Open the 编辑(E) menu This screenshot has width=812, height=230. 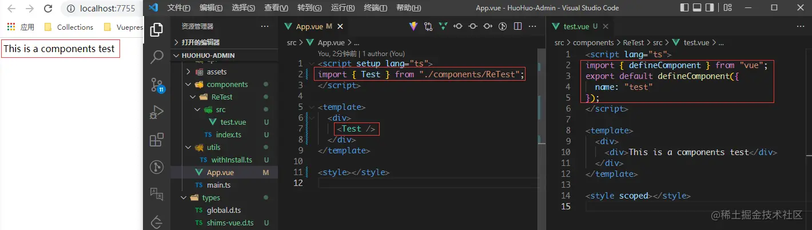(x=212, y=8)
